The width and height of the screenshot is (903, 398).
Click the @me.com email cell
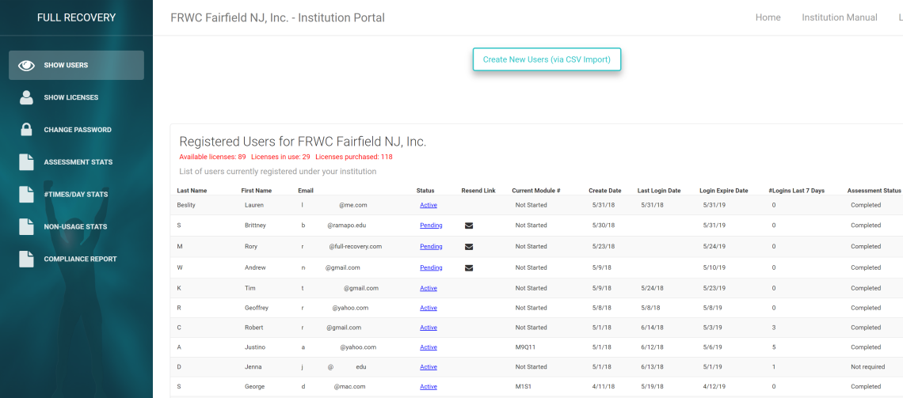tap(353, 205)
